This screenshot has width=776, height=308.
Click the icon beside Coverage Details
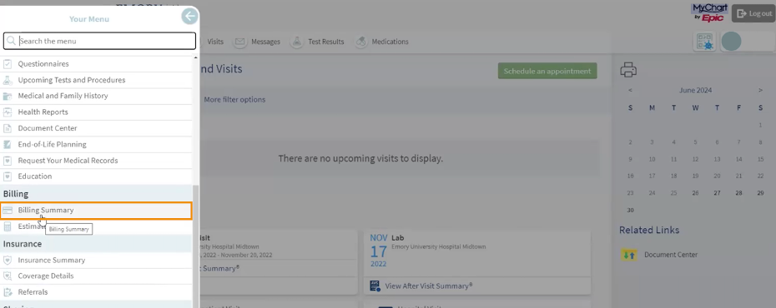[x=8, y=276]
